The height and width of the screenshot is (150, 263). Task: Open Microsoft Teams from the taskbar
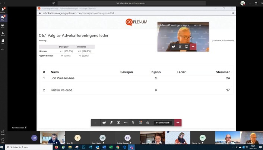(x=131, y=147)
